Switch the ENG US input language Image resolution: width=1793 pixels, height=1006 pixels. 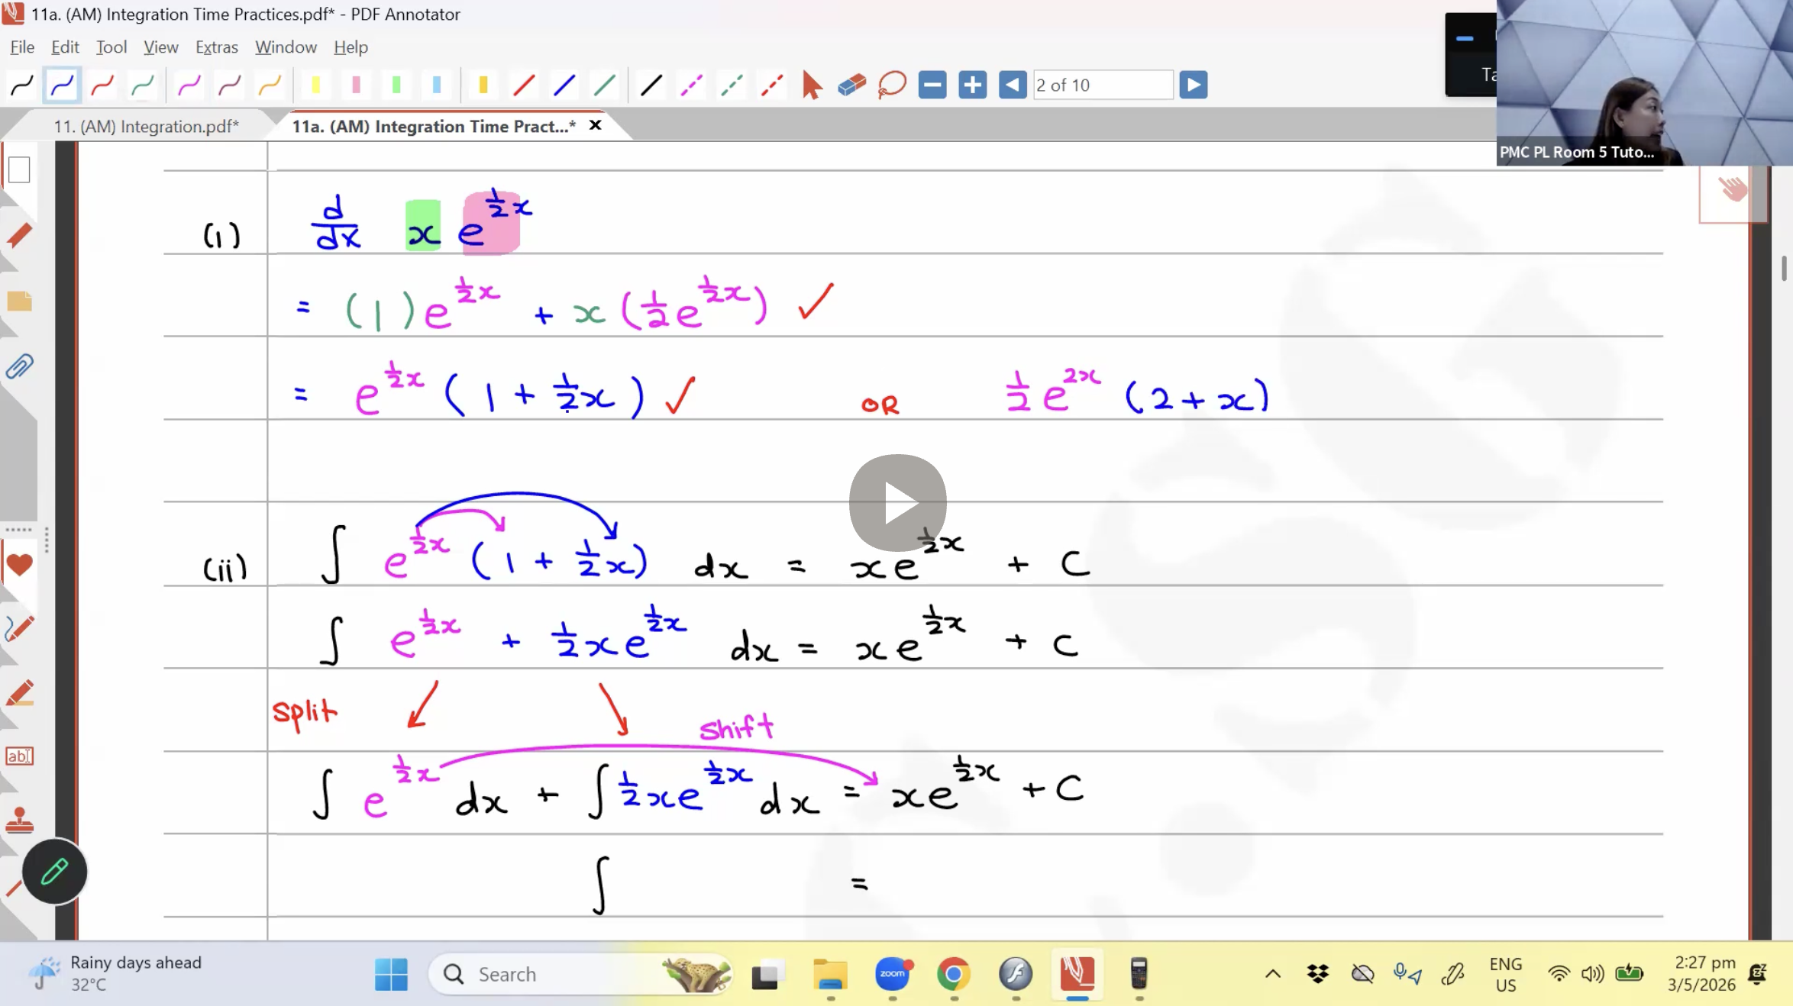[1506, 974]
